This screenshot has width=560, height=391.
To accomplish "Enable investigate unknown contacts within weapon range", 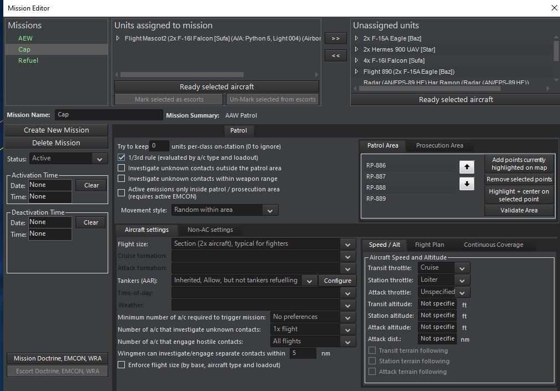I will click(x=122, y=179).
